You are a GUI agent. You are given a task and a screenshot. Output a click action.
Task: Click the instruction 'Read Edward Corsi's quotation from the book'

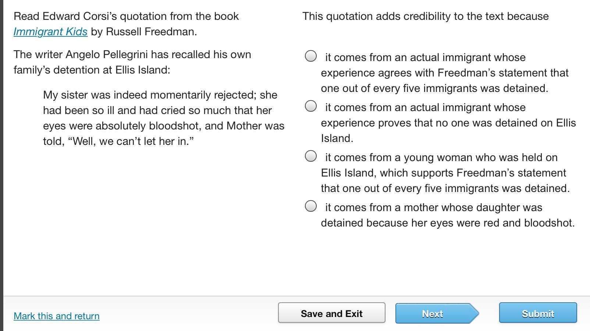click(x=126, y=16)
